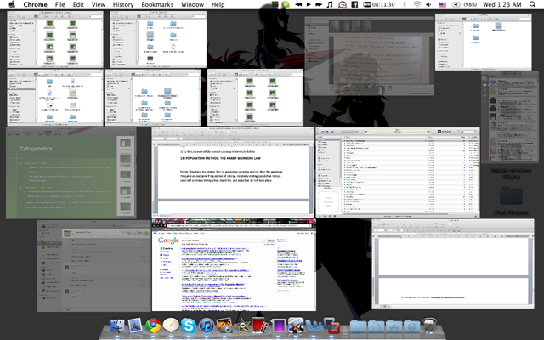The width and height of the screenshot is (544, 340).
Task: Select the Hardy Weinberg law document window
Action: coord(233,173)
